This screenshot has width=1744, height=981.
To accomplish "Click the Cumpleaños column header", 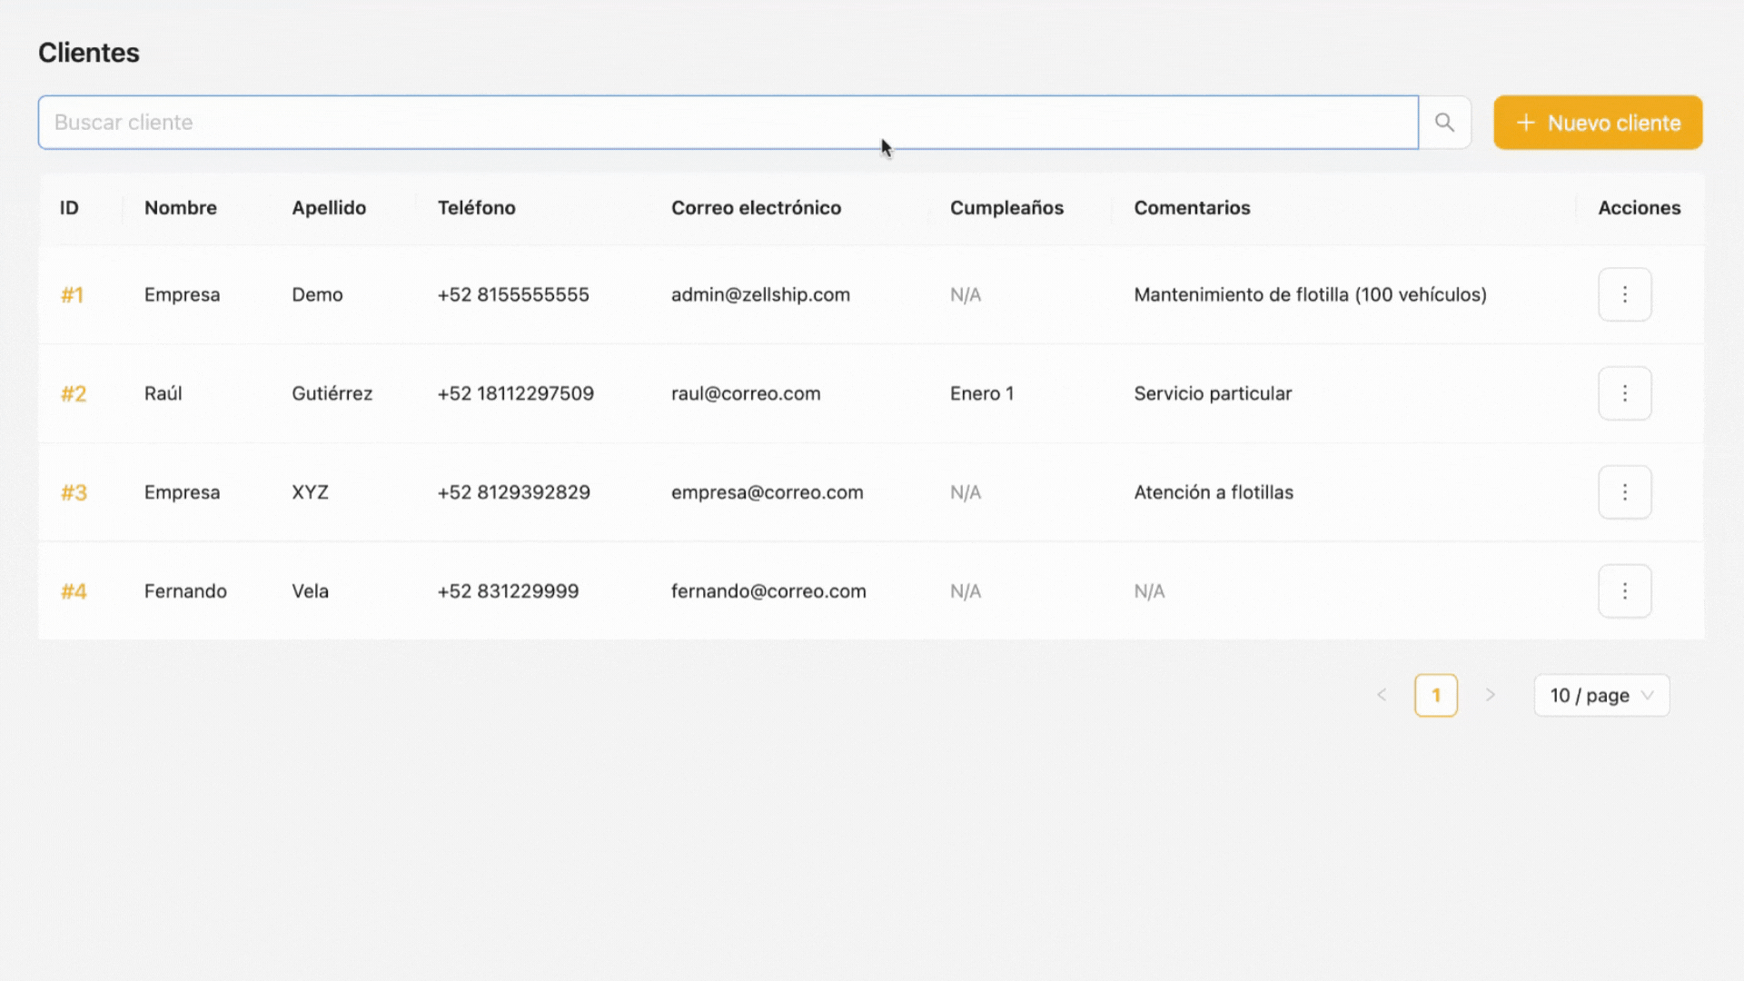I will [1006, 208].
